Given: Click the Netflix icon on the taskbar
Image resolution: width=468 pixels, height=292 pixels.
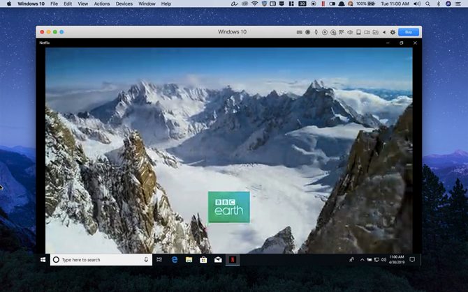Looking at the screenshot, I should 233,259.
